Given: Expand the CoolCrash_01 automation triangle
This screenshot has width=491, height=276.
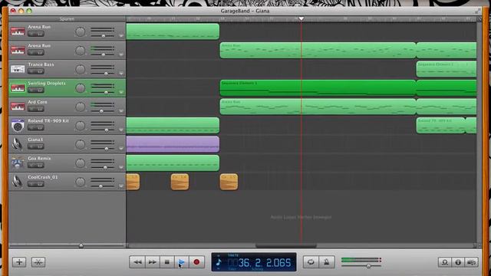Looking at the screenshot, I should 121,186.
